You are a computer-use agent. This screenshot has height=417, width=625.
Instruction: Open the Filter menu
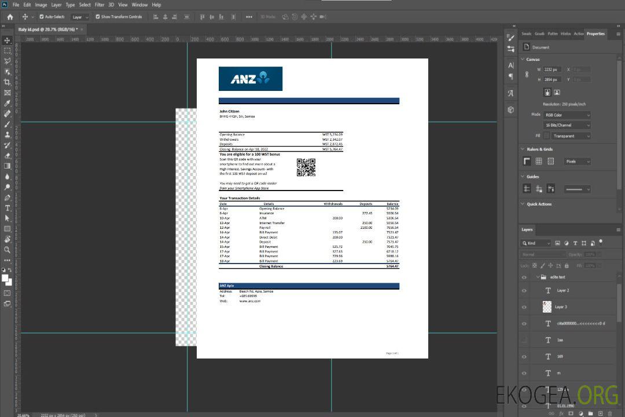pyautogui.click(x=100, y=5)
